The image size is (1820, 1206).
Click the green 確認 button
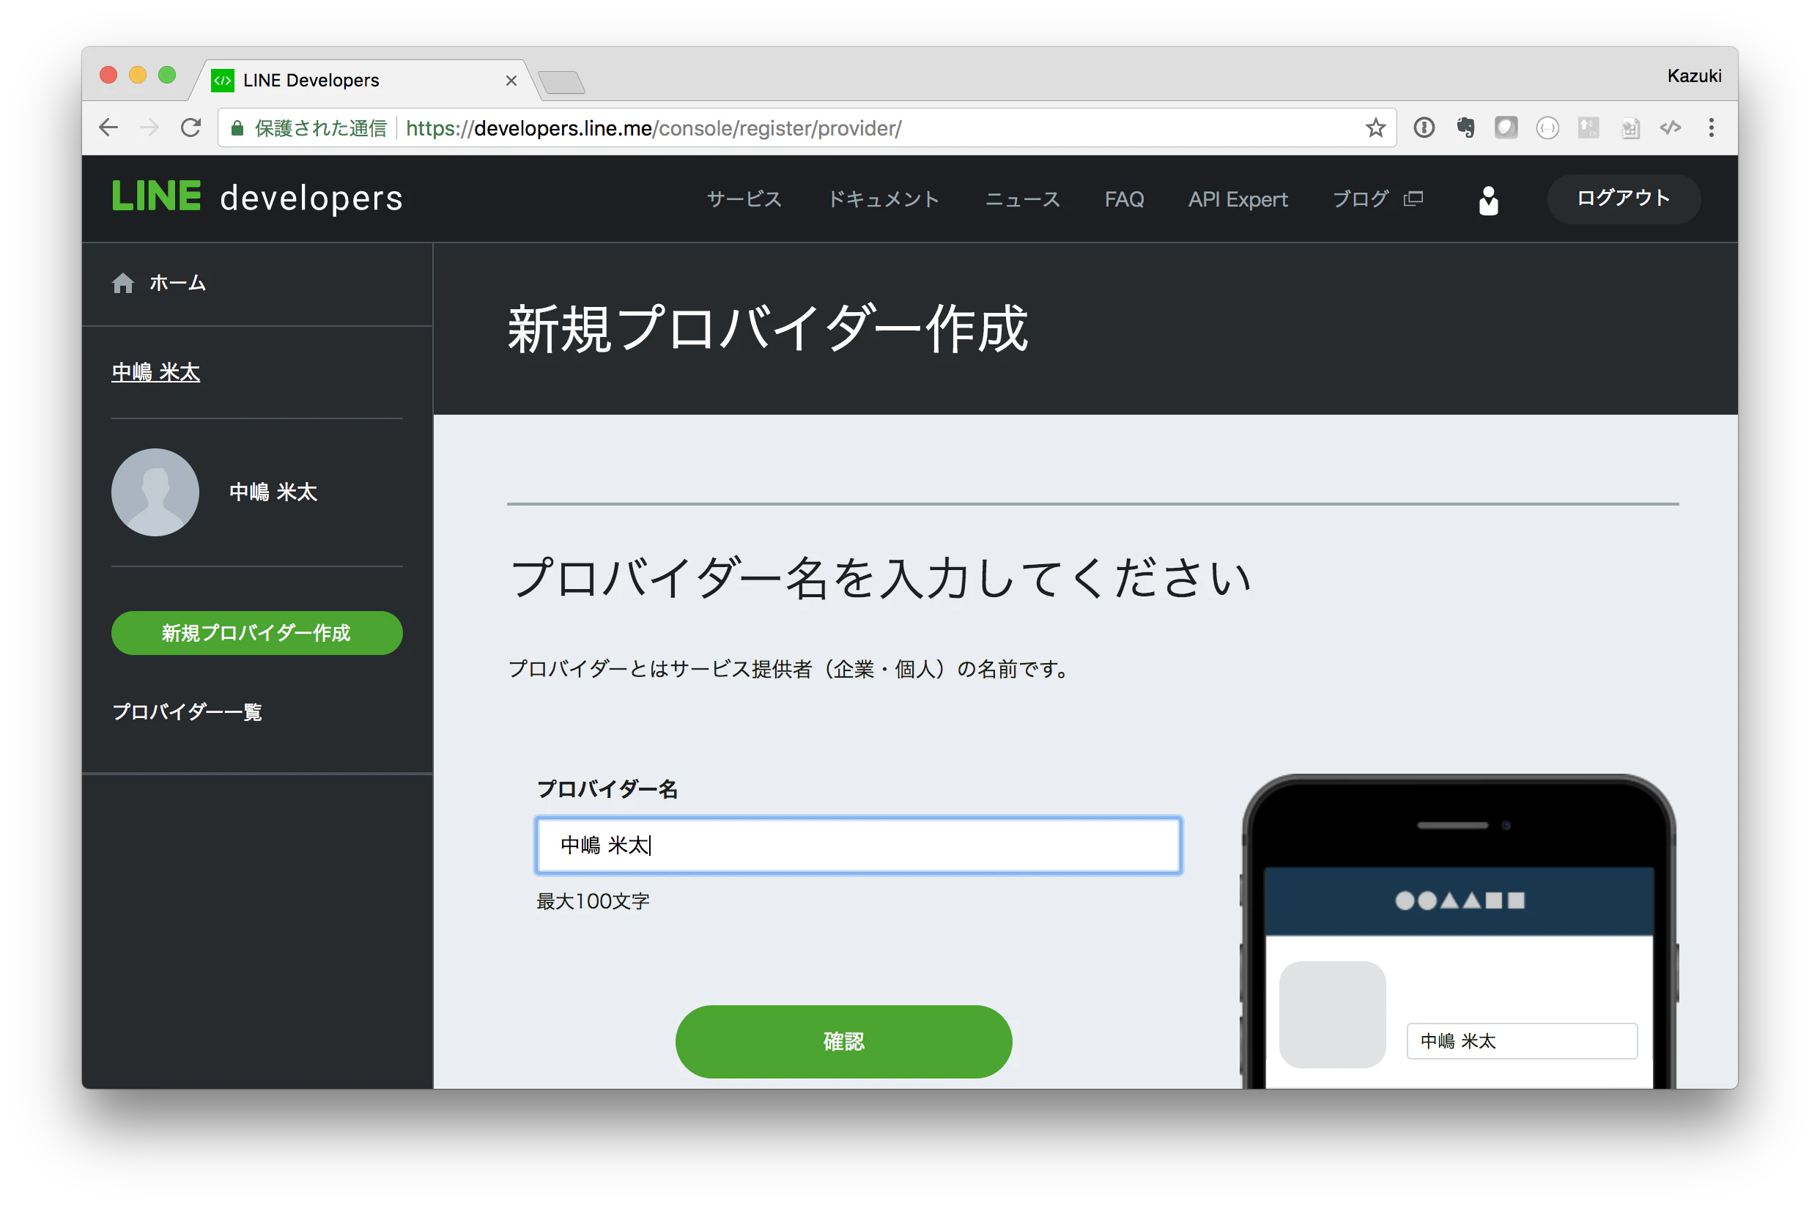843,1041
